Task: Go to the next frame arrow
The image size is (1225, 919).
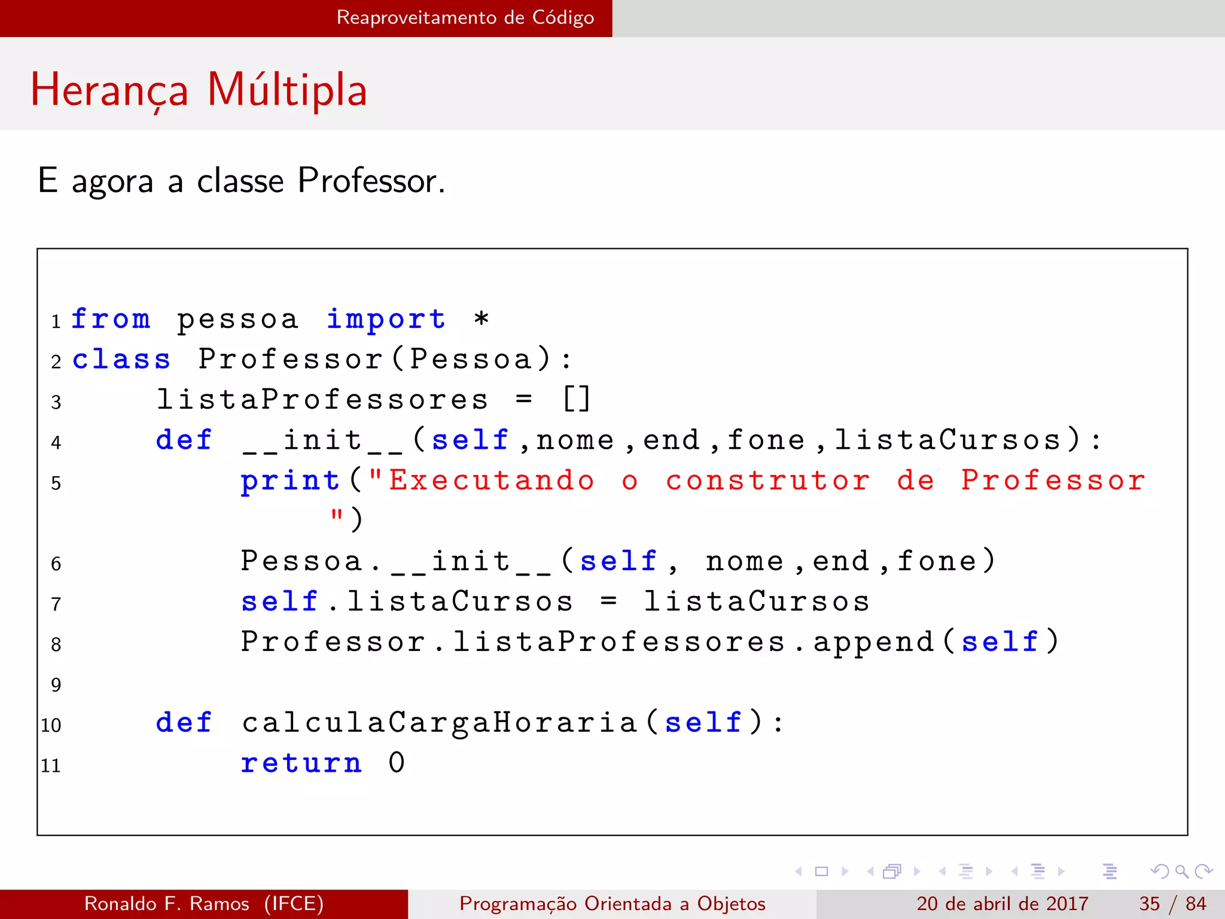Action: click(917, 871)
